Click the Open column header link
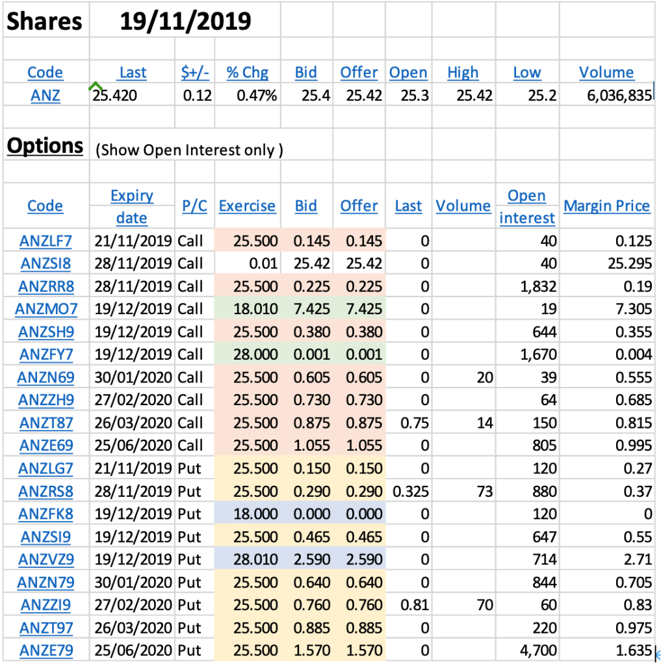Image resolution: width=661 pixels, height=666 pixels. coord(408,72)
